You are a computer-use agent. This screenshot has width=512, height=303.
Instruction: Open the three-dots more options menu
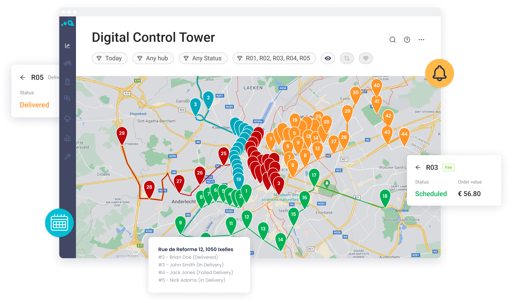coord(421,40)
